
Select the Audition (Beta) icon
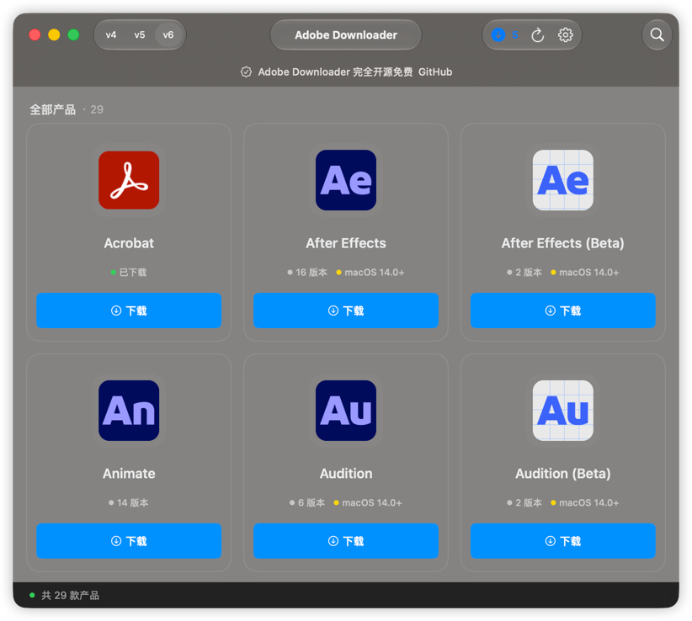[x=562, y=411]
